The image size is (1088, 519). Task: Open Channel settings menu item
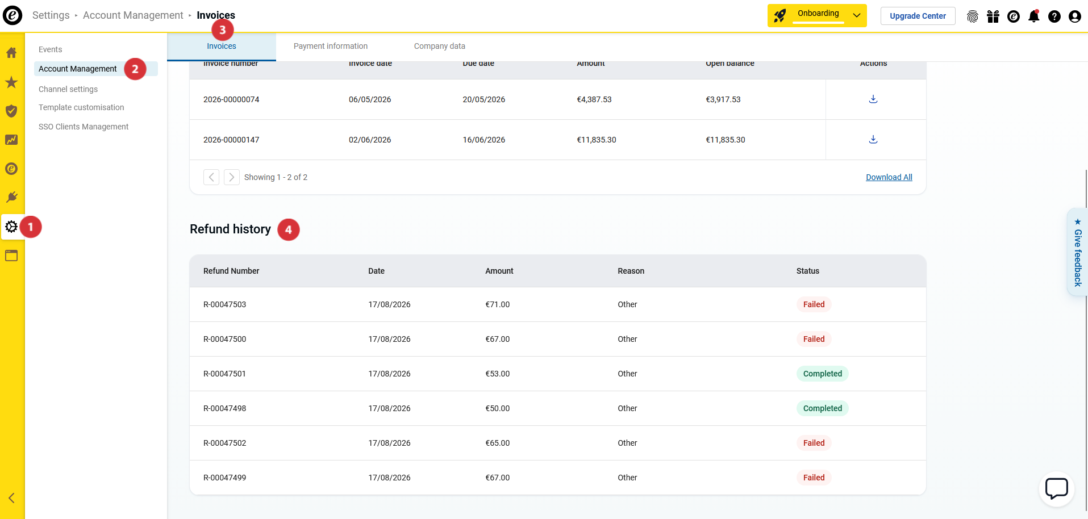(68, 89)
